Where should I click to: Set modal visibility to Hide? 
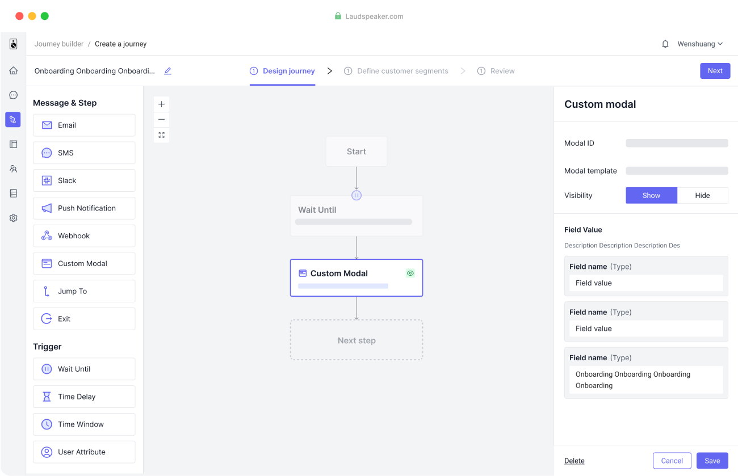703,195
